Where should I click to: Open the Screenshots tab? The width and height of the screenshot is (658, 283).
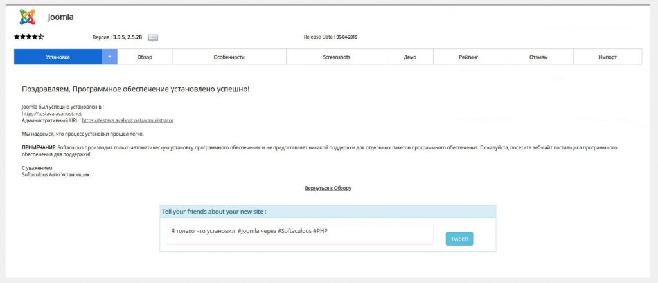tap(337, 57)
